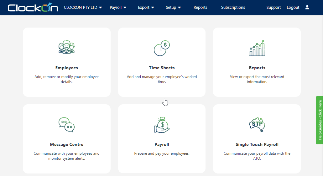
Task: Click 'Communicate with your employees' description text
Action: coord(66,156)
